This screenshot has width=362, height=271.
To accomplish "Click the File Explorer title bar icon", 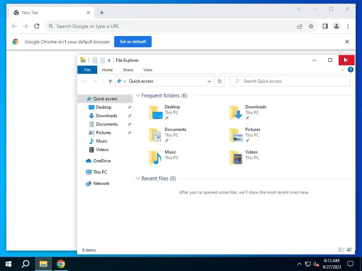I will point(83,60).
